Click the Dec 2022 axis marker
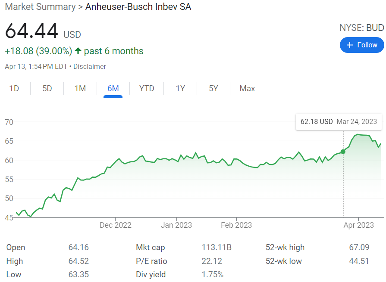The width and height of the screenshot is (386, 282). tap(116, 225)
